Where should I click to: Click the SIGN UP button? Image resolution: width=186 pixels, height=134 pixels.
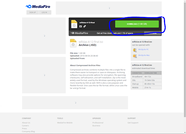point(33,12)
